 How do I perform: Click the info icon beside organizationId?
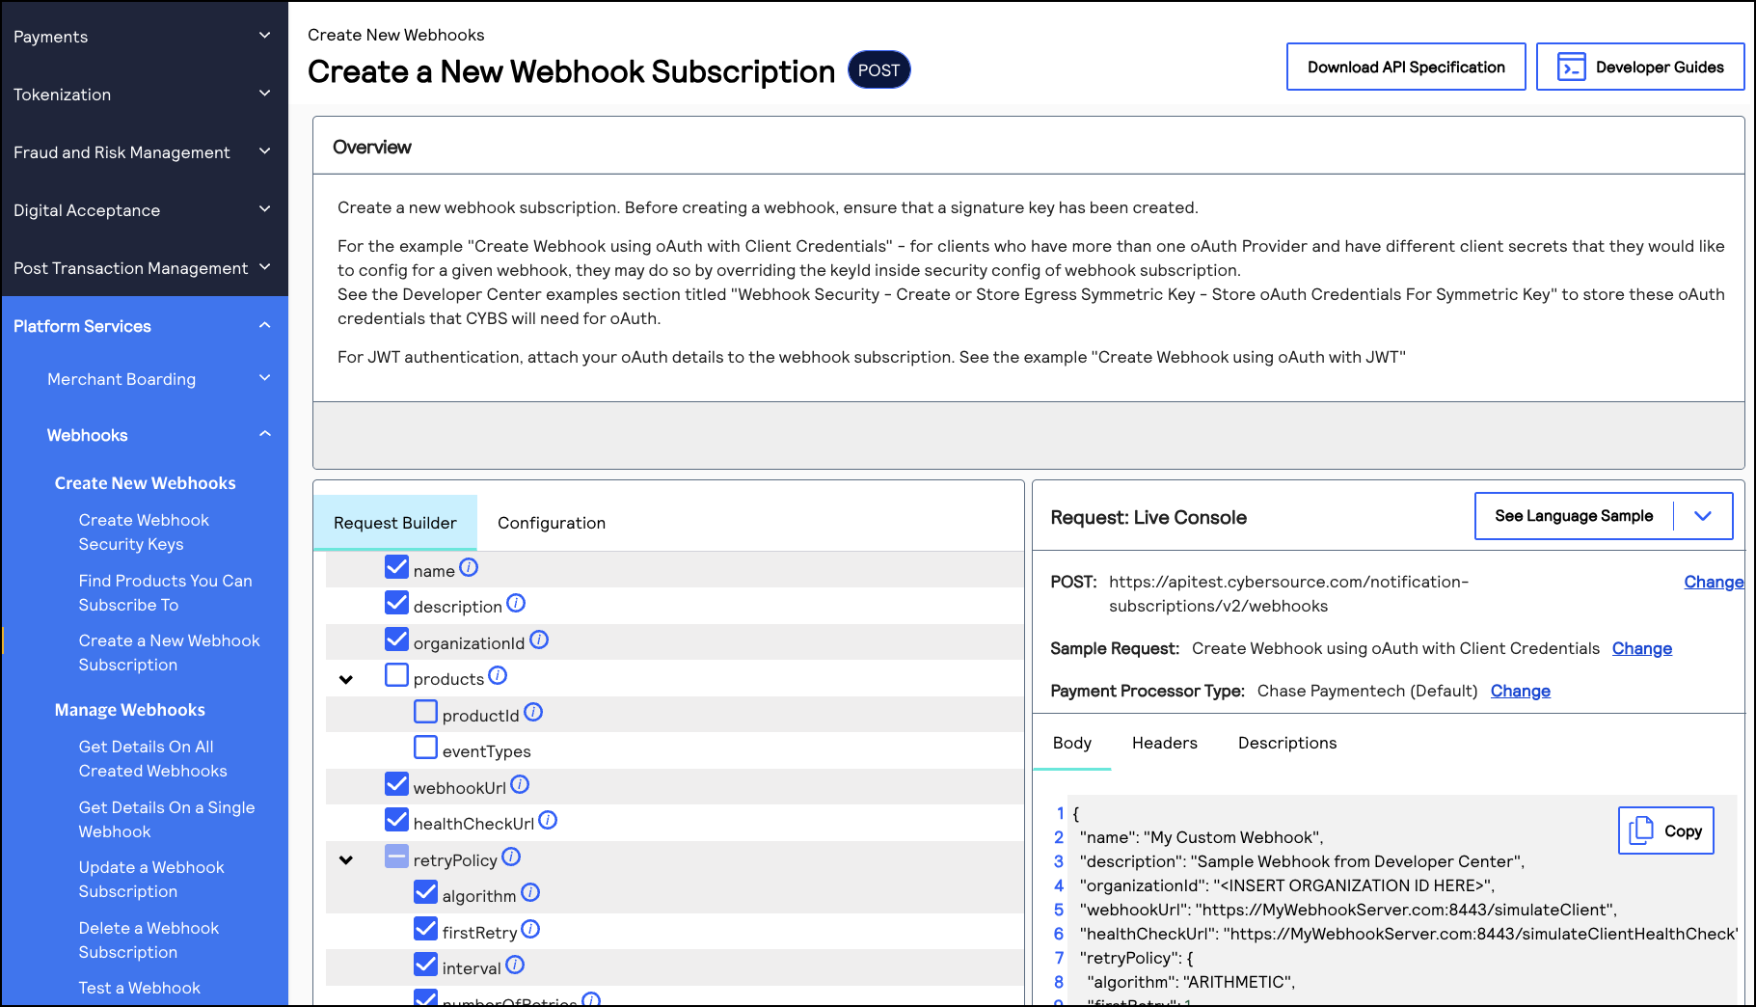click(x=540, y=640)
